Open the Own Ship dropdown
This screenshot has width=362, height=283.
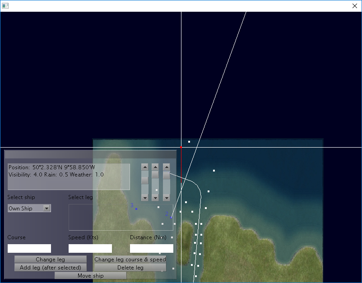pyautogui.click(x=29, y=208)
